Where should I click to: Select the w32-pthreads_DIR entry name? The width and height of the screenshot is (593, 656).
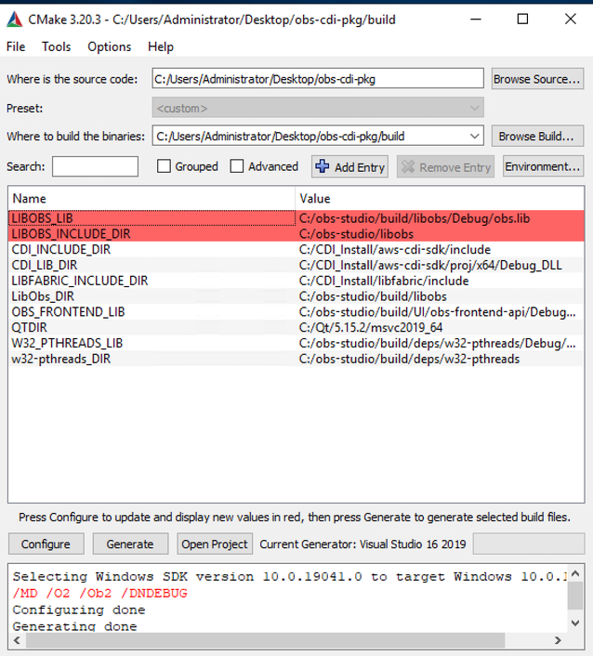pyautogui.click(x=61, y=359)
